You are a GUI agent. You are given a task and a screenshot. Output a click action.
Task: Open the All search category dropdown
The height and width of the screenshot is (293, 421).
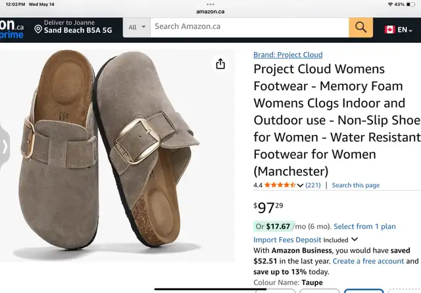click(137, 28)
